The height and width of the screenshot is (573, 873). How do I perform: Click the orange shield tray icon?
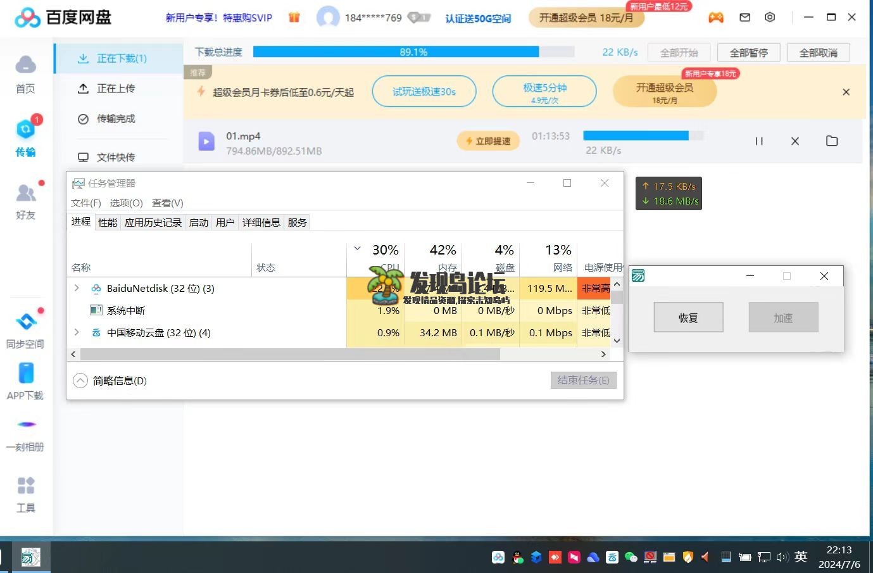pos(688,557)
